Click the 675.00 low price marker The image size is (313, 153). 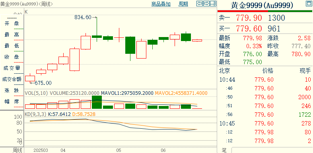43,83
